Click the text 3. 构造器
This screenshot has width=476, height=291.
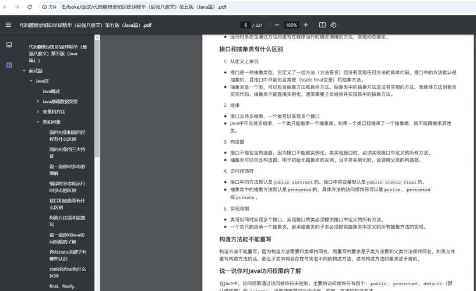(234, 141)
